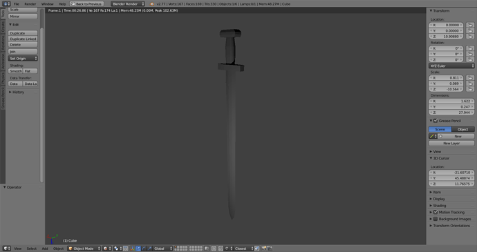
Task: Click the Location Z value field
Action: 447,37
